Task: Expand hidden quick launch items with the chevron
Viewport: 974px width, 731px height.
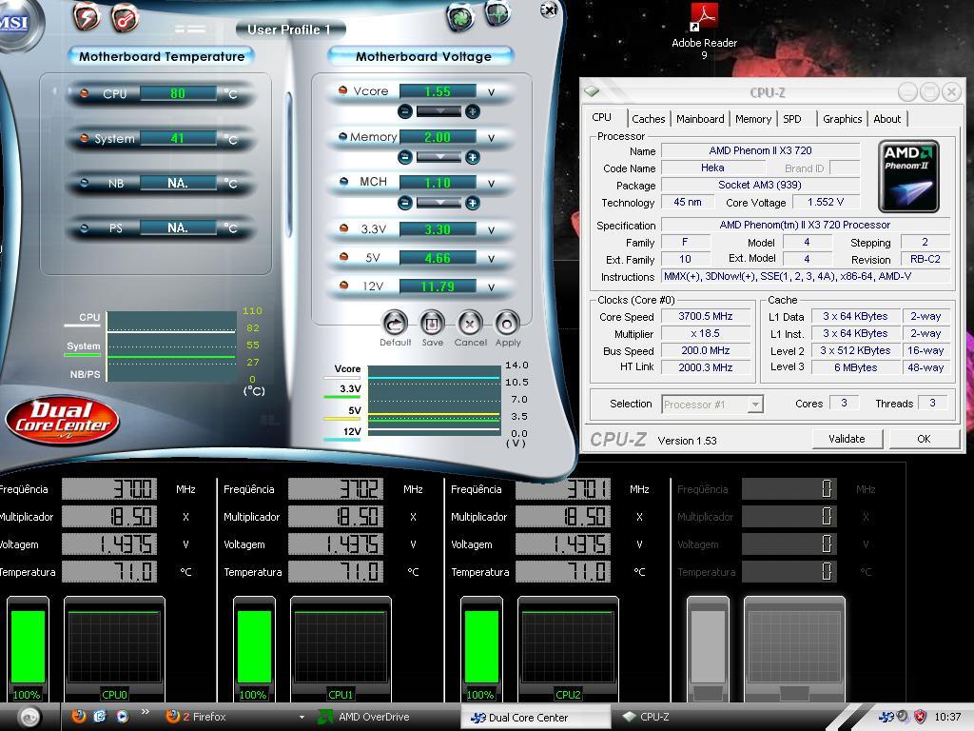Action: [146, 712]
